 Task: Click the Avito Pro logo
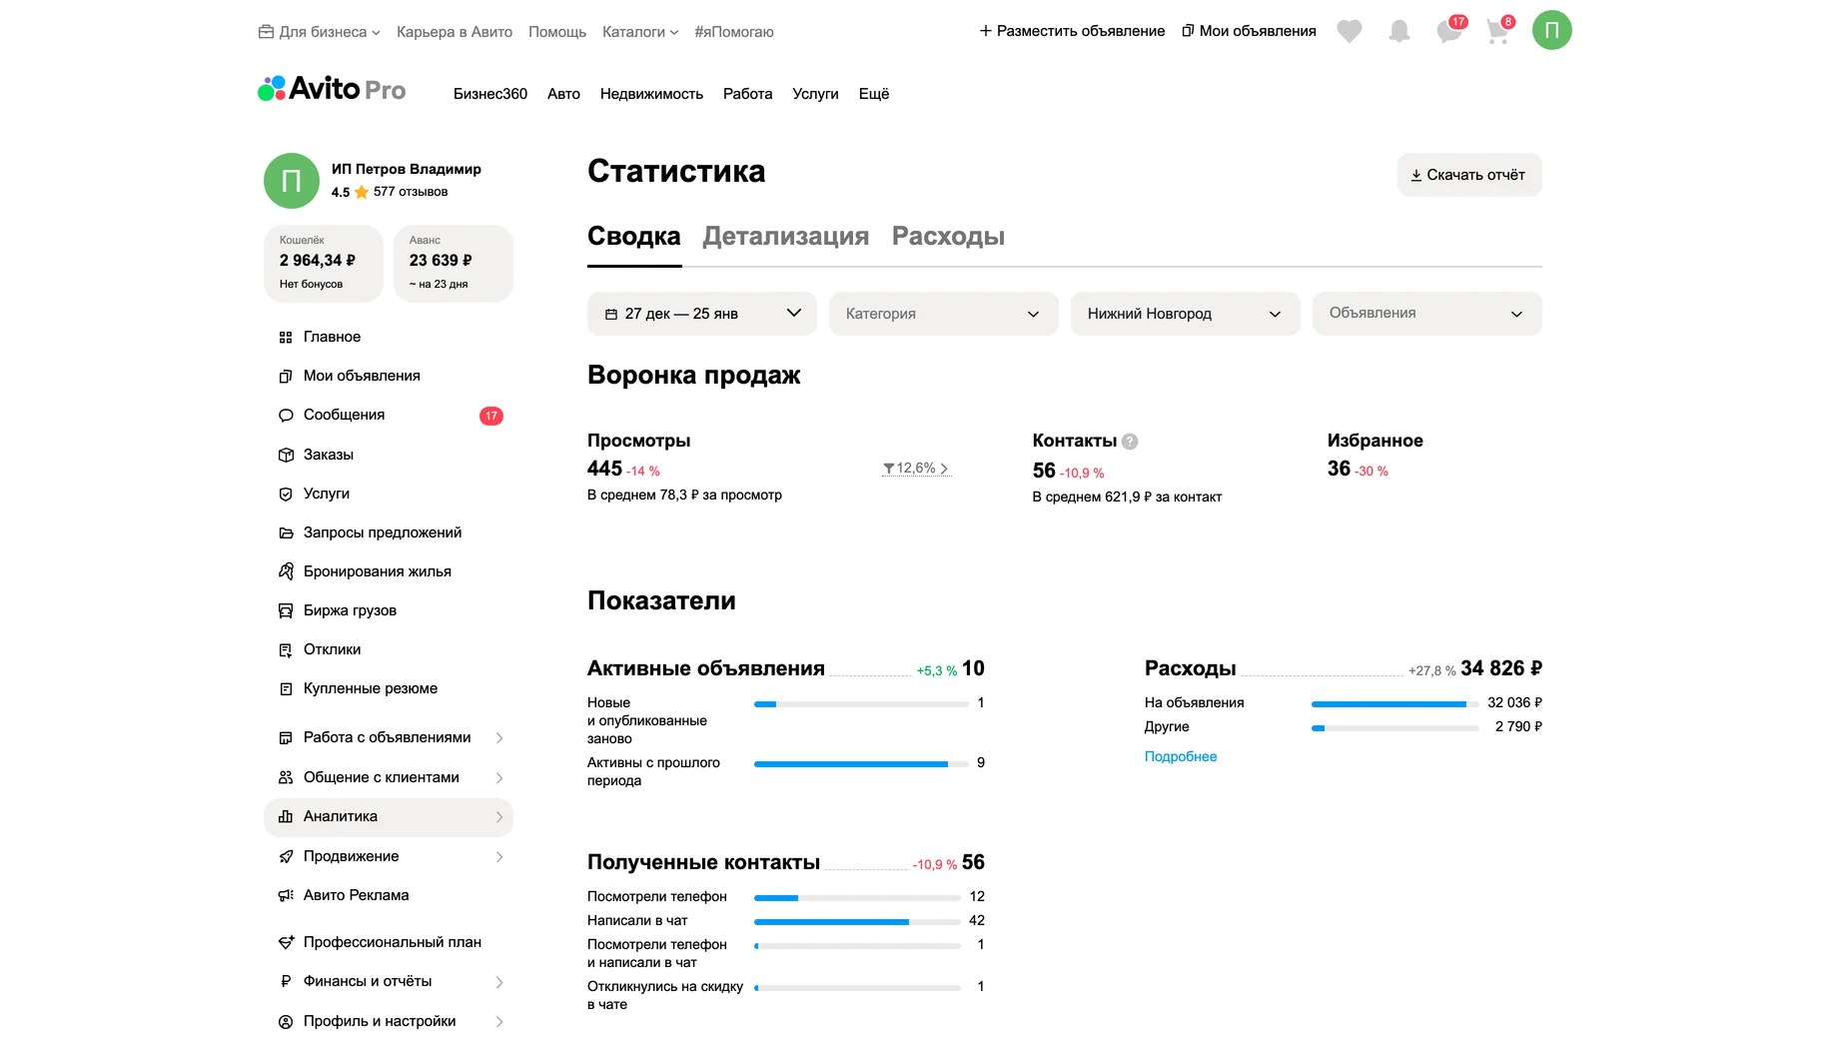click(332, 89)
